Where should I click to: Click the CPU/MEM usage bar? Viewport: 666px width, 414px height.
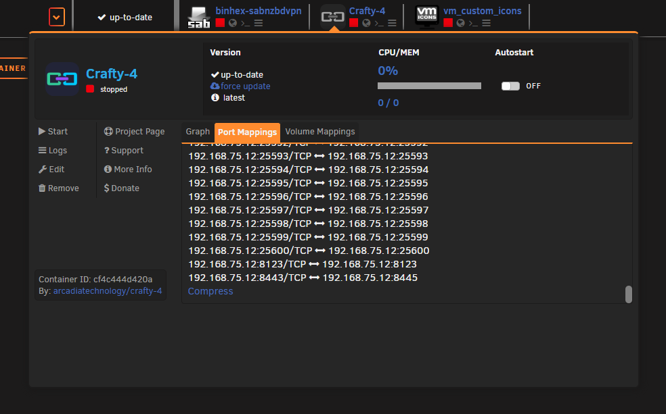(x=429, y=86)
